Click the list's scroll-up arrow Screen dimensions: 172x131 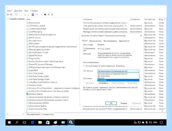click(165, 19)
